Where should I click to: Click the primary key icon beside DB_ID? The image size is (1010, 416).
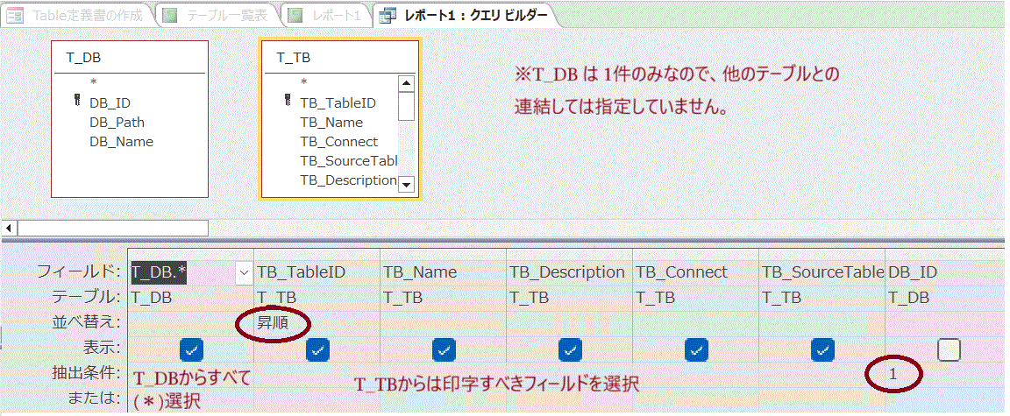tap(77, 102)
